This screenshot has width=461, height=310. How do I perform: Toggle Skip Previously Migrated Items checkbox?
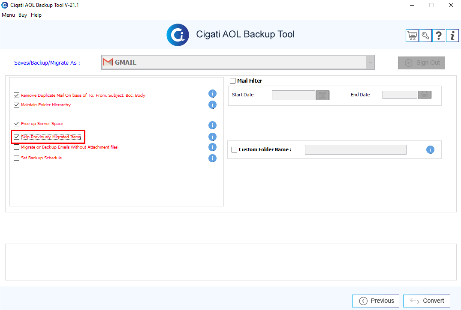point(16,137)
